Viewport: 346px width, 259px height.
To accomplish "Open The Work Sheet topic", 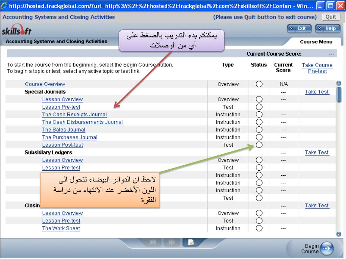I will click(61, 228).
